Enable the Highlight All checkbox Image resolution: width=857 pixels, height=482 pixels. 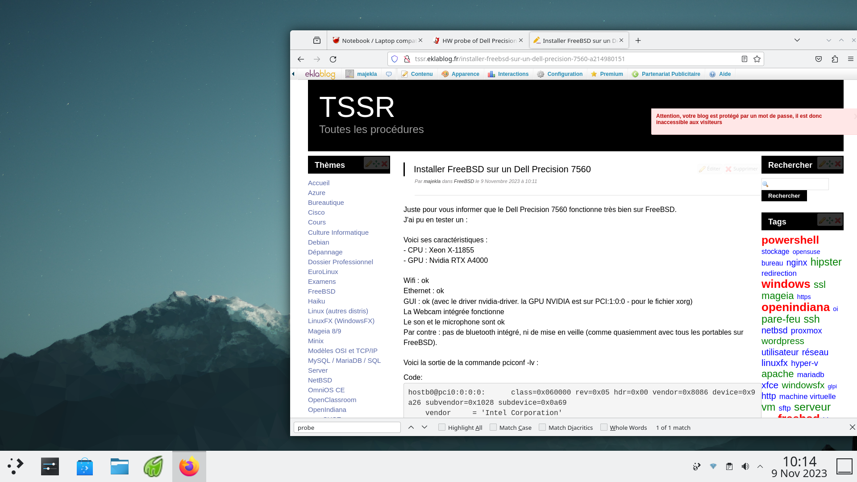pyautogui.click(x=442, y=428)
